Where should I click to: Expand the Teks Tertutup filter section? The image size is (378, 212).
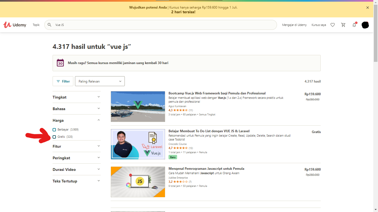coord(77,181)
